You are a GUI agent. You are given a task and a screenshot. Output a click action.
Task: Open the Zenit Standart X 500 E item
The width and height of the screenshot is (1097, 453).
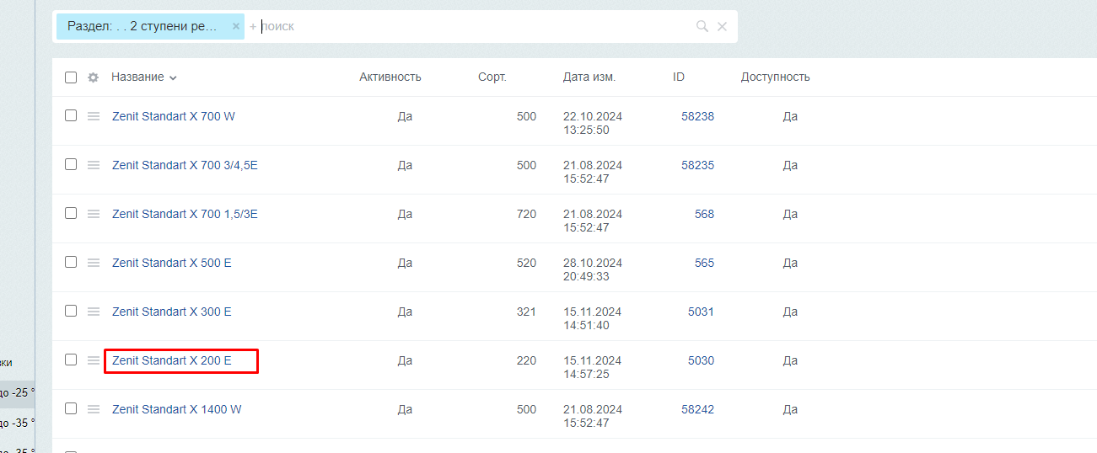click(172, 263)
